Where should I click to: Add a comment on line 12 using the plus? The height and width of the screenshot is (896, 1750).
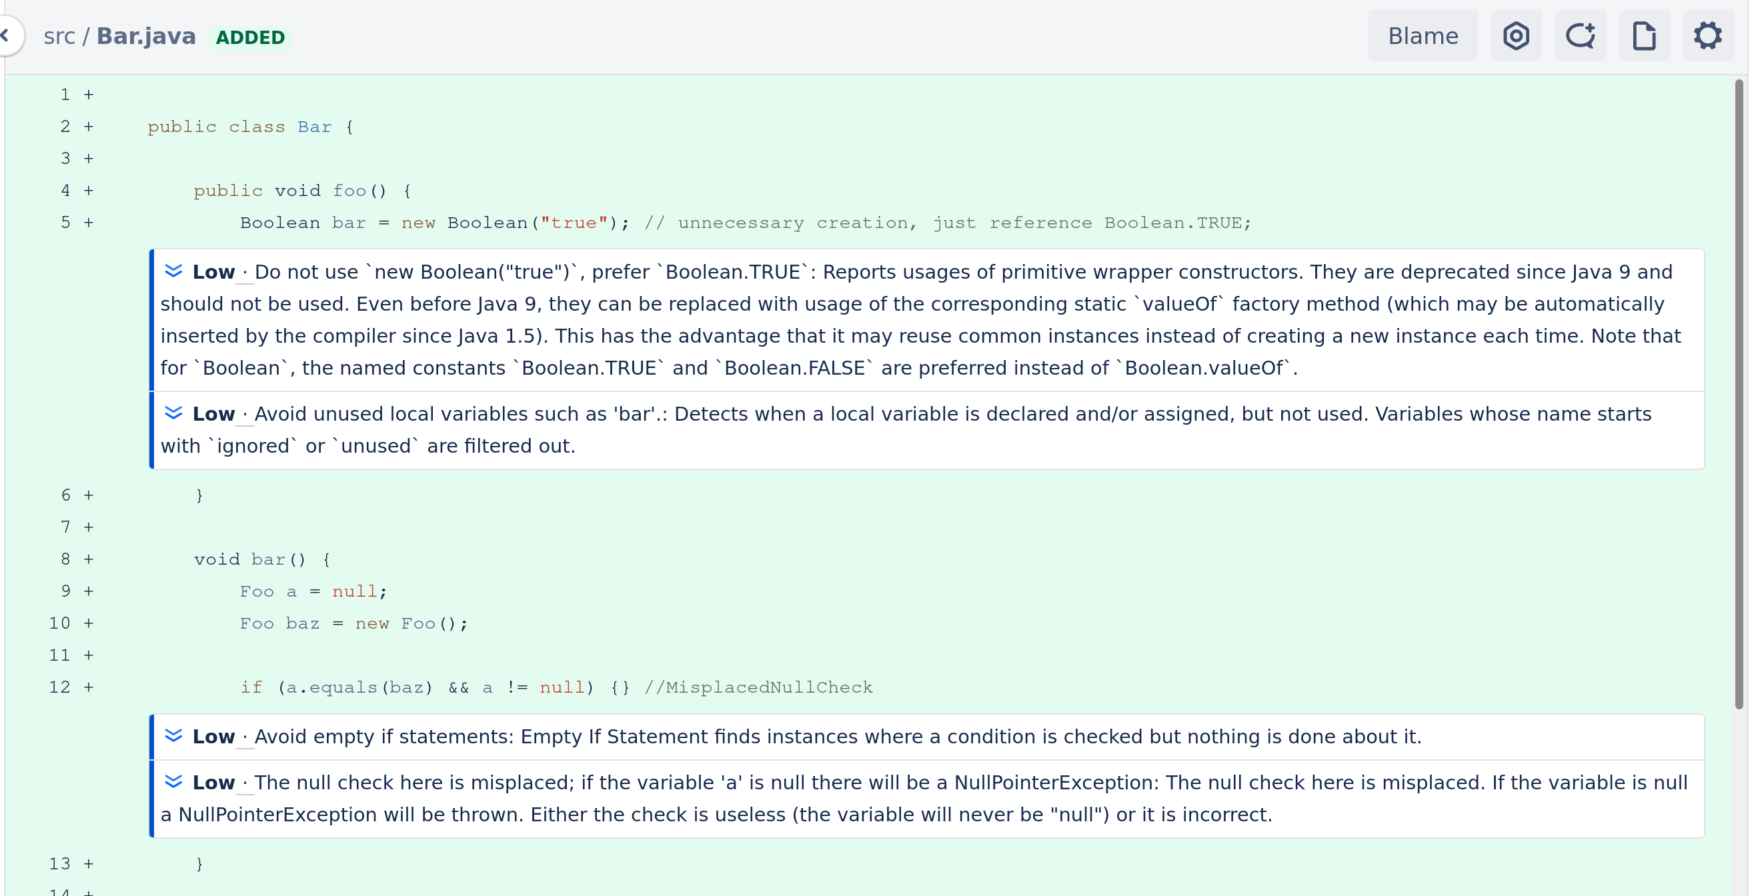(88, 687)
